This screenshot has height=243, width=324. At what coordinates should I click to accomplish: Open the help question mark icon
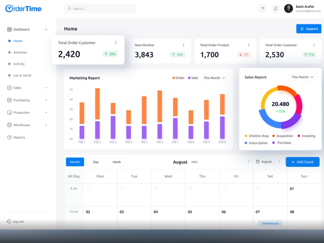(x=263, y=8)
